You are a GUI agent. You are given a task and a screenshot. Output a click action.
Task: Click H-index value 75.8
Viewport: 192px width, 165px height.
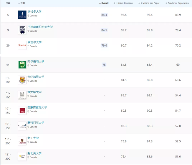click(x=124, y=141)
